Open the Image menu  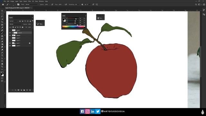click(x=12, y=1)
